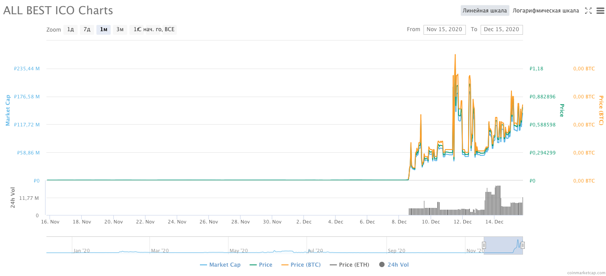Viewport: 606px width, 276px height.
Task: Enable Price (ETH) series in legend
Action: pyautogui.click(x=350, y=265)
